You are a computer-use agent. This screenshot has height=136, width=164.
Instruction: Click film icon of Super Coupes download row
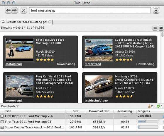2,127
